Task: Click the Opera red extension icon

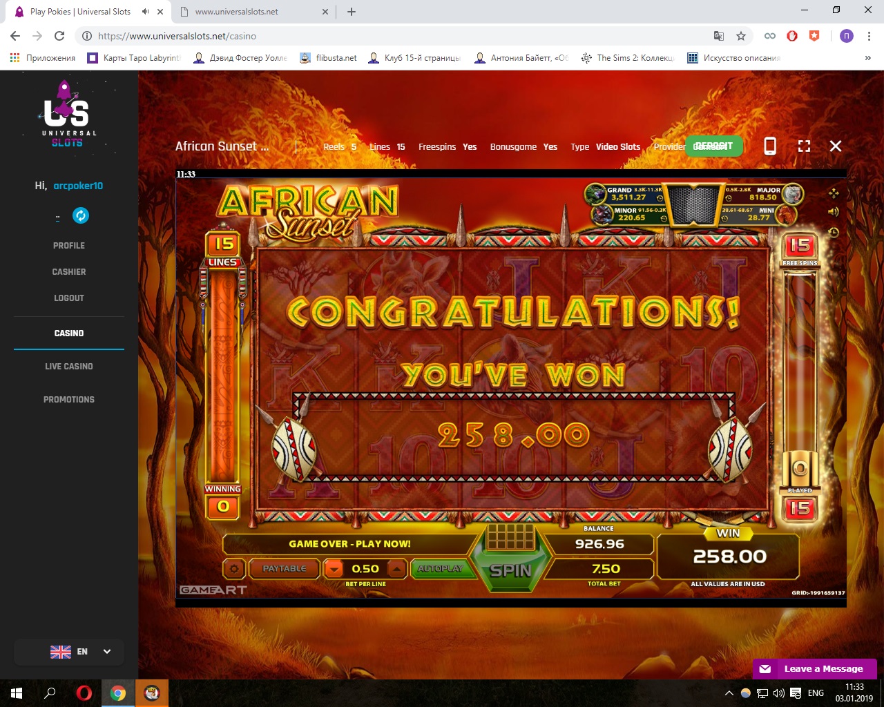Action: [x=792, y=36]
